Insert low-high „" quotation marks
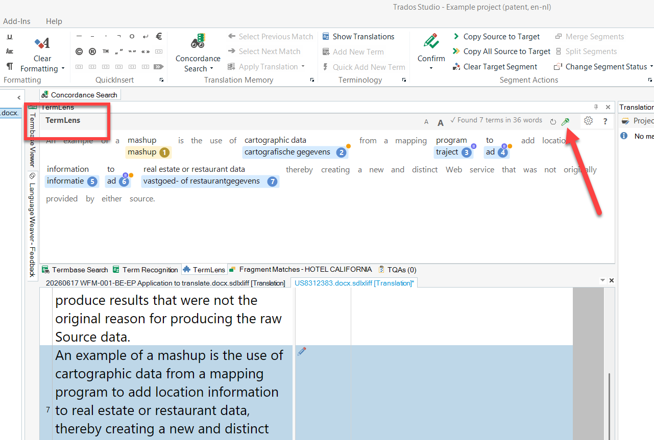Viewport: 654px width, 440px height. click(119, 51)
